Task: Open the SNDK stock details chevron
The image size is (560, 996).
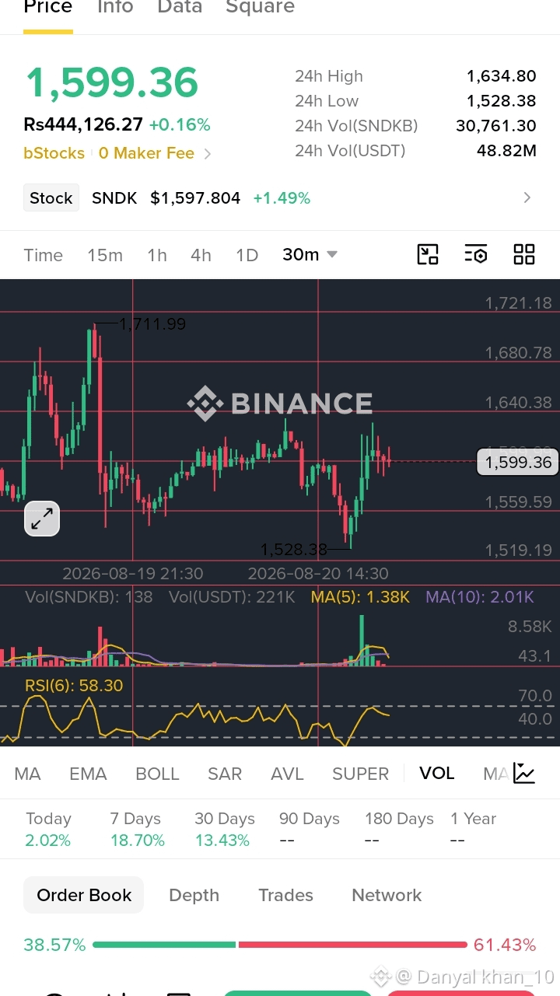Action: 527,197
